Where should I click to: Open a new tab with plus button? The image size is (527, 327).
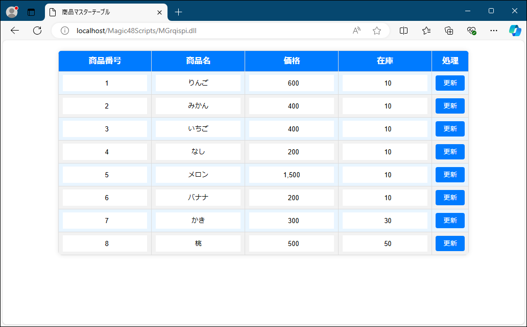[x=178, y=12]
